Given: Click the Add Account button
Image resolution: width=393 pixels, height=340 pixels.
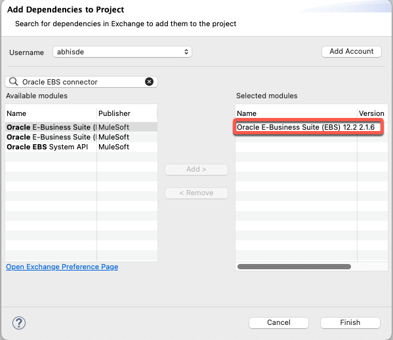Looking at the screenshot, I should click(352, 51).
